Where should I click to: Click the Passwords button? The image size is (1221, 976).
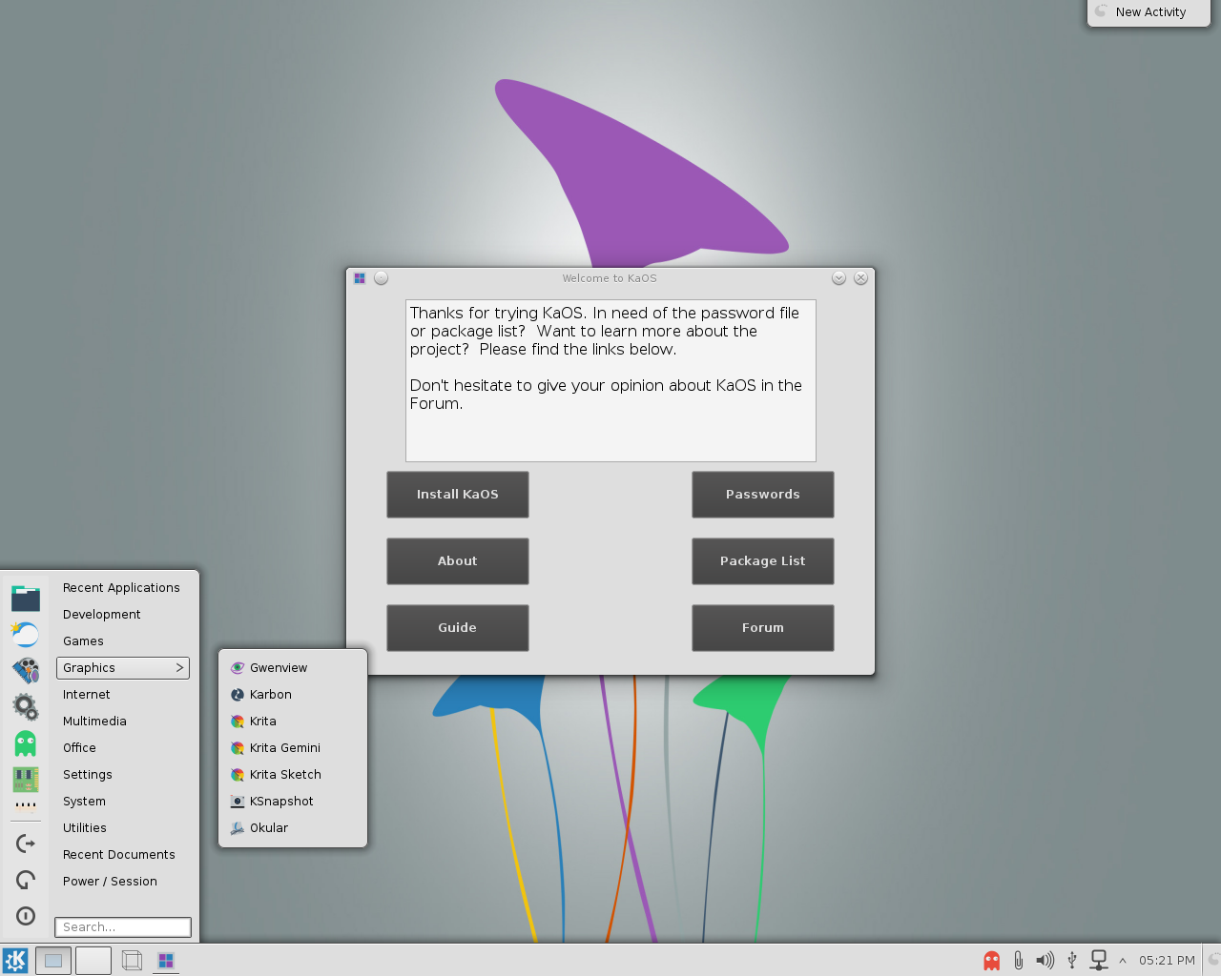pyautogui.click(x=763, y=495)
